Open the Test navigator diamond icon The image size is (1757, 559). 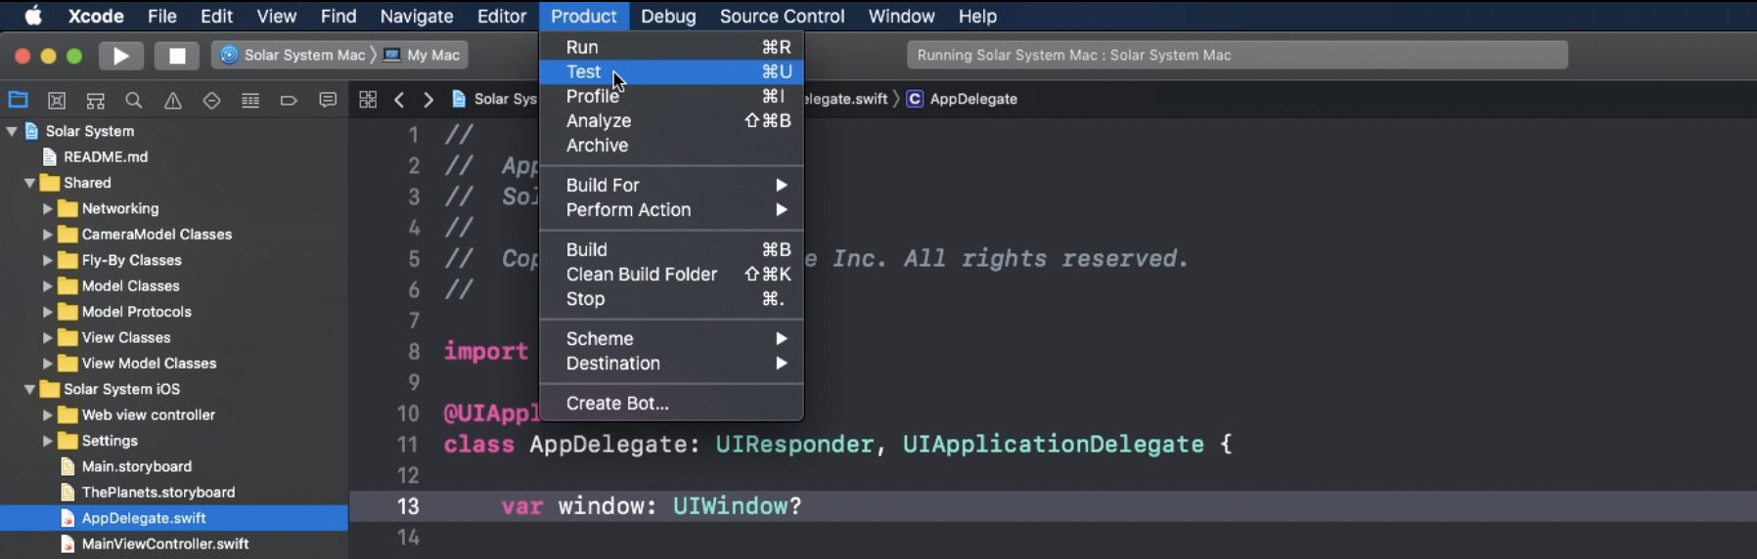211,100
